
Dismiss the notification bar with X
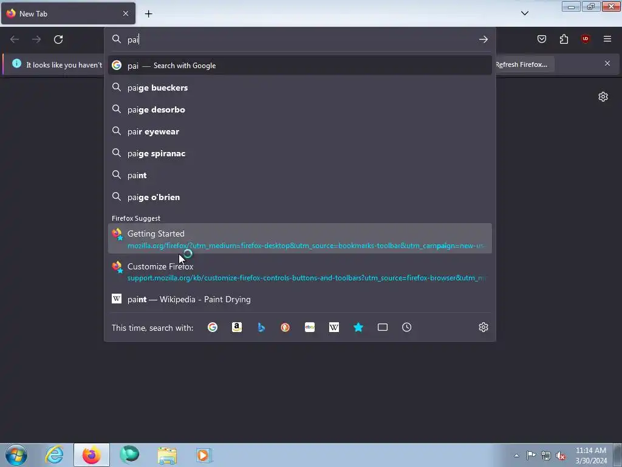pyautogui.click(x=607, y=63)
